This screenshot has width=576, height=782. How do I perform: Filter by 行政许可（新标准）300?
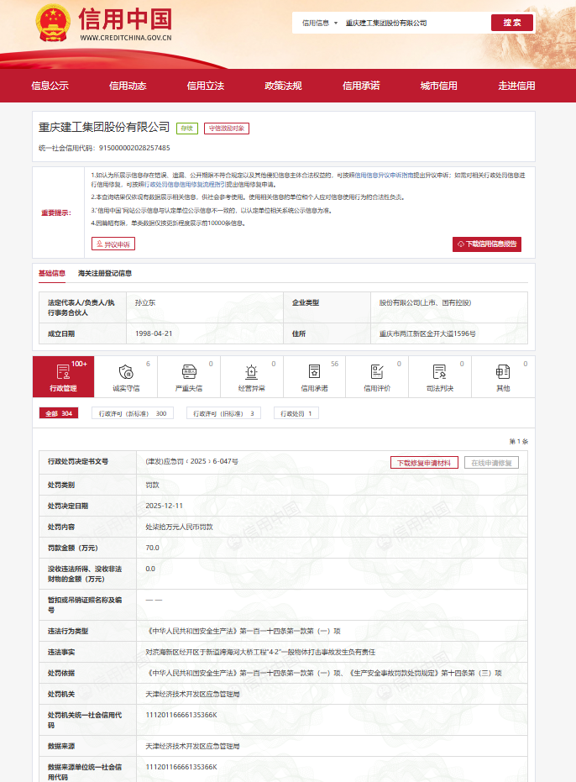click(x=133, y=413)
